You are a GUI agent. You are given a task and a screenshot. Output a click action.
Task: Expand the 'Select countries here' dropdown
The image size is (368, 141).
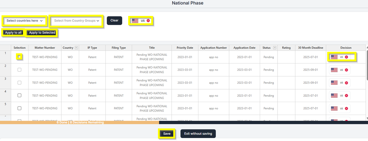(25, 21)
